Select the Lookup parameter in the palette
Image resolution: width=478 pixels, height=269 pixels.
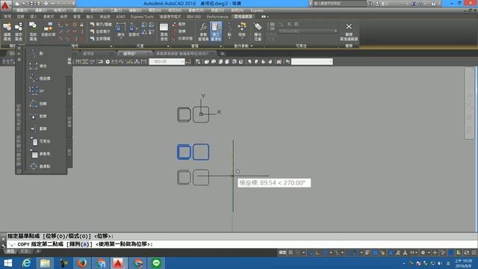(x=40, y=154)
